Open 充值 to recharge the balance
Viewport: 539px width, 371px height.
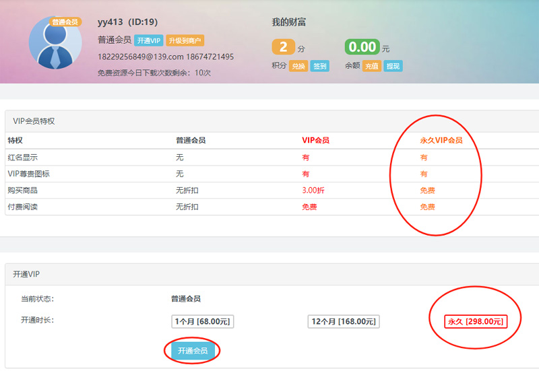point(372,66)
